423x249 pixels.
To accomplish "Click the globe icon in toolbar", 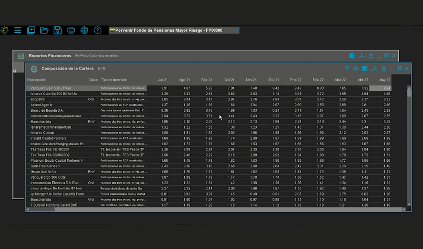I will pyautogui.click(x=84, y=30).
